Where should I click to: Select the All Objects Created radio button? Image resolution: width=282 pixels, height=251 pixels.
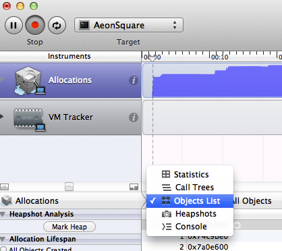[3, 249]
